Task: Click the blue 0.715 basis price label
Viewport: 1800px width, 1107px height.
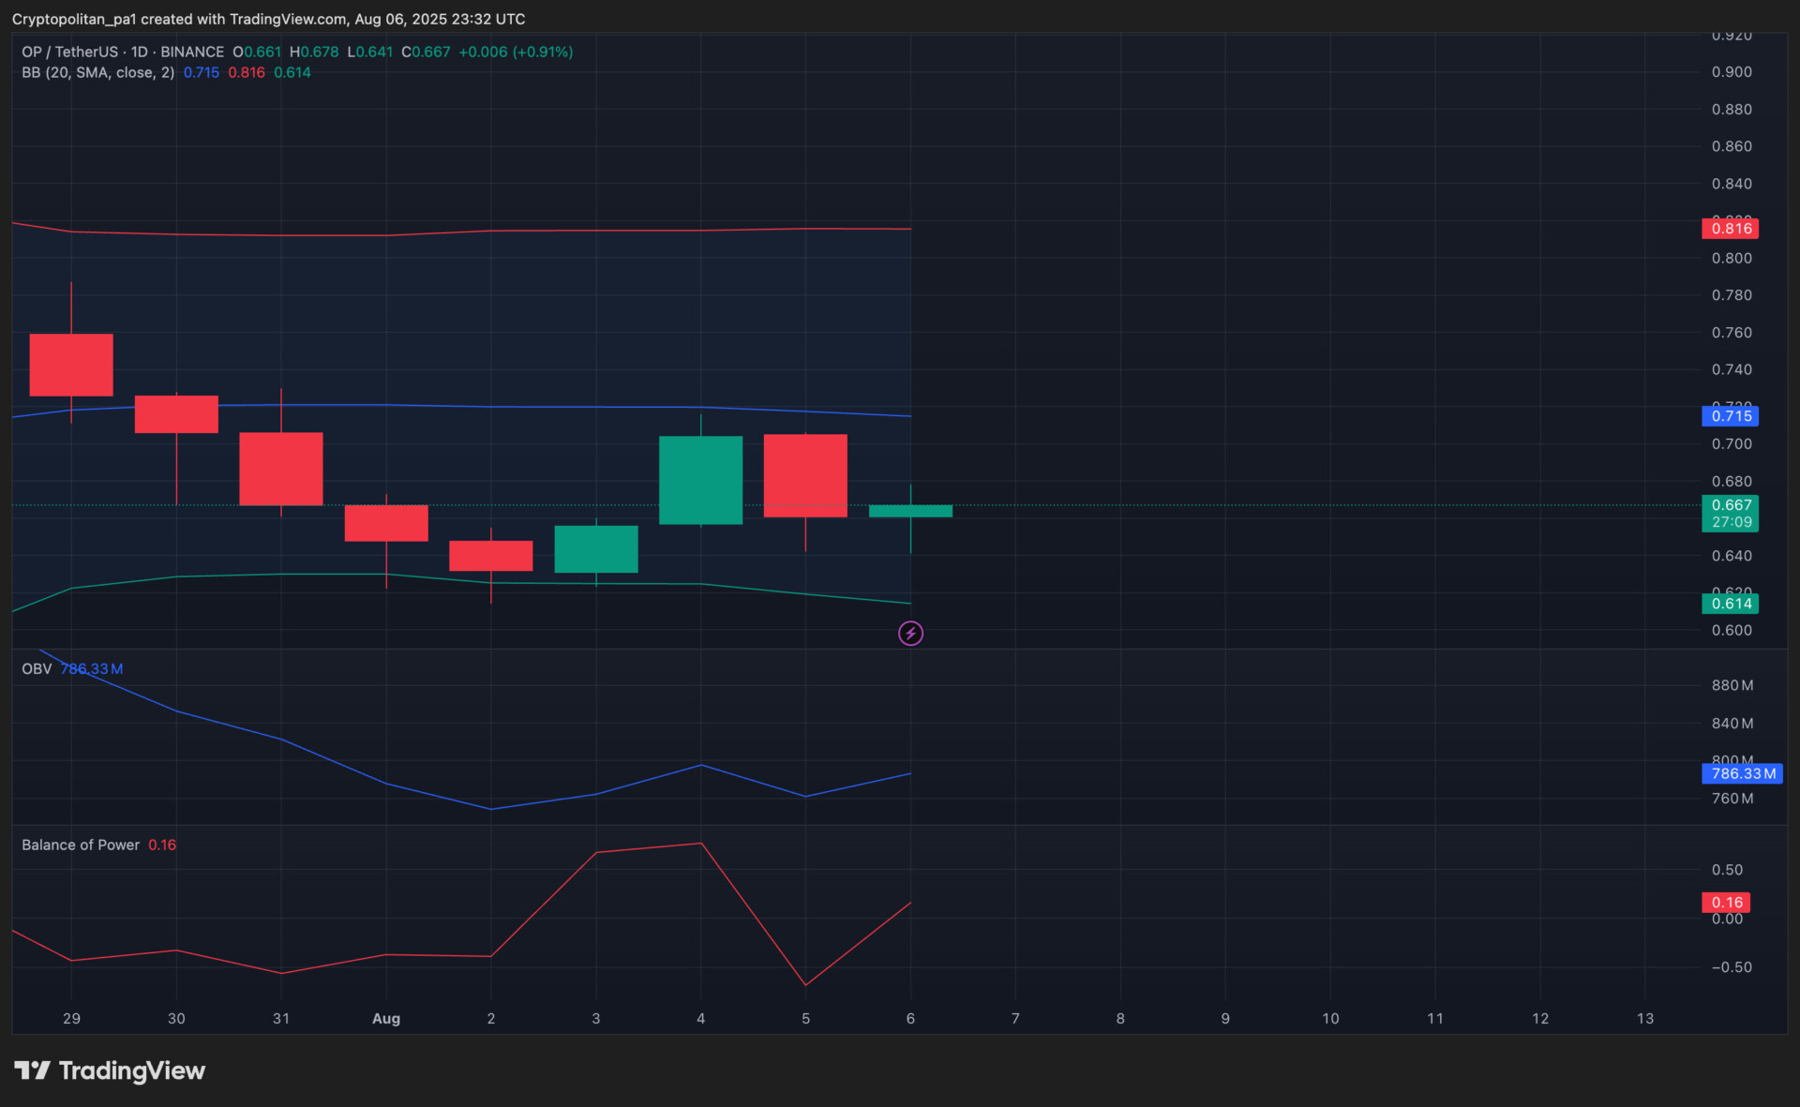Action: click(1730, 416)
